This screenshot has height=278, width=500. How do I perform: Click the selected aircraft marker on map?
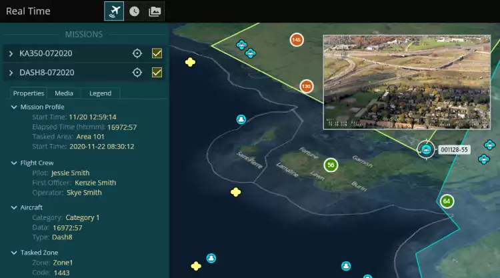(425, 149)
